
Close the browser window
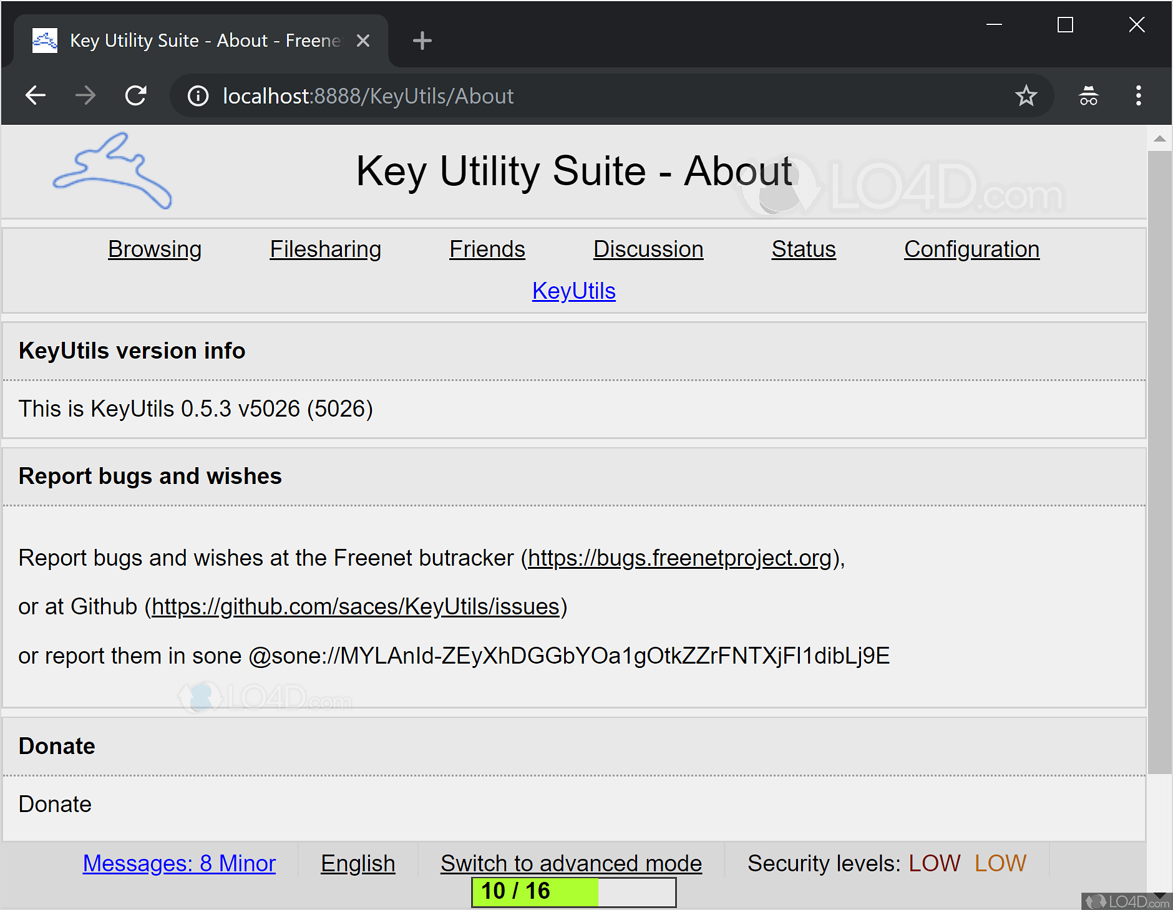pyautogui.click(x=1137, y=25)
